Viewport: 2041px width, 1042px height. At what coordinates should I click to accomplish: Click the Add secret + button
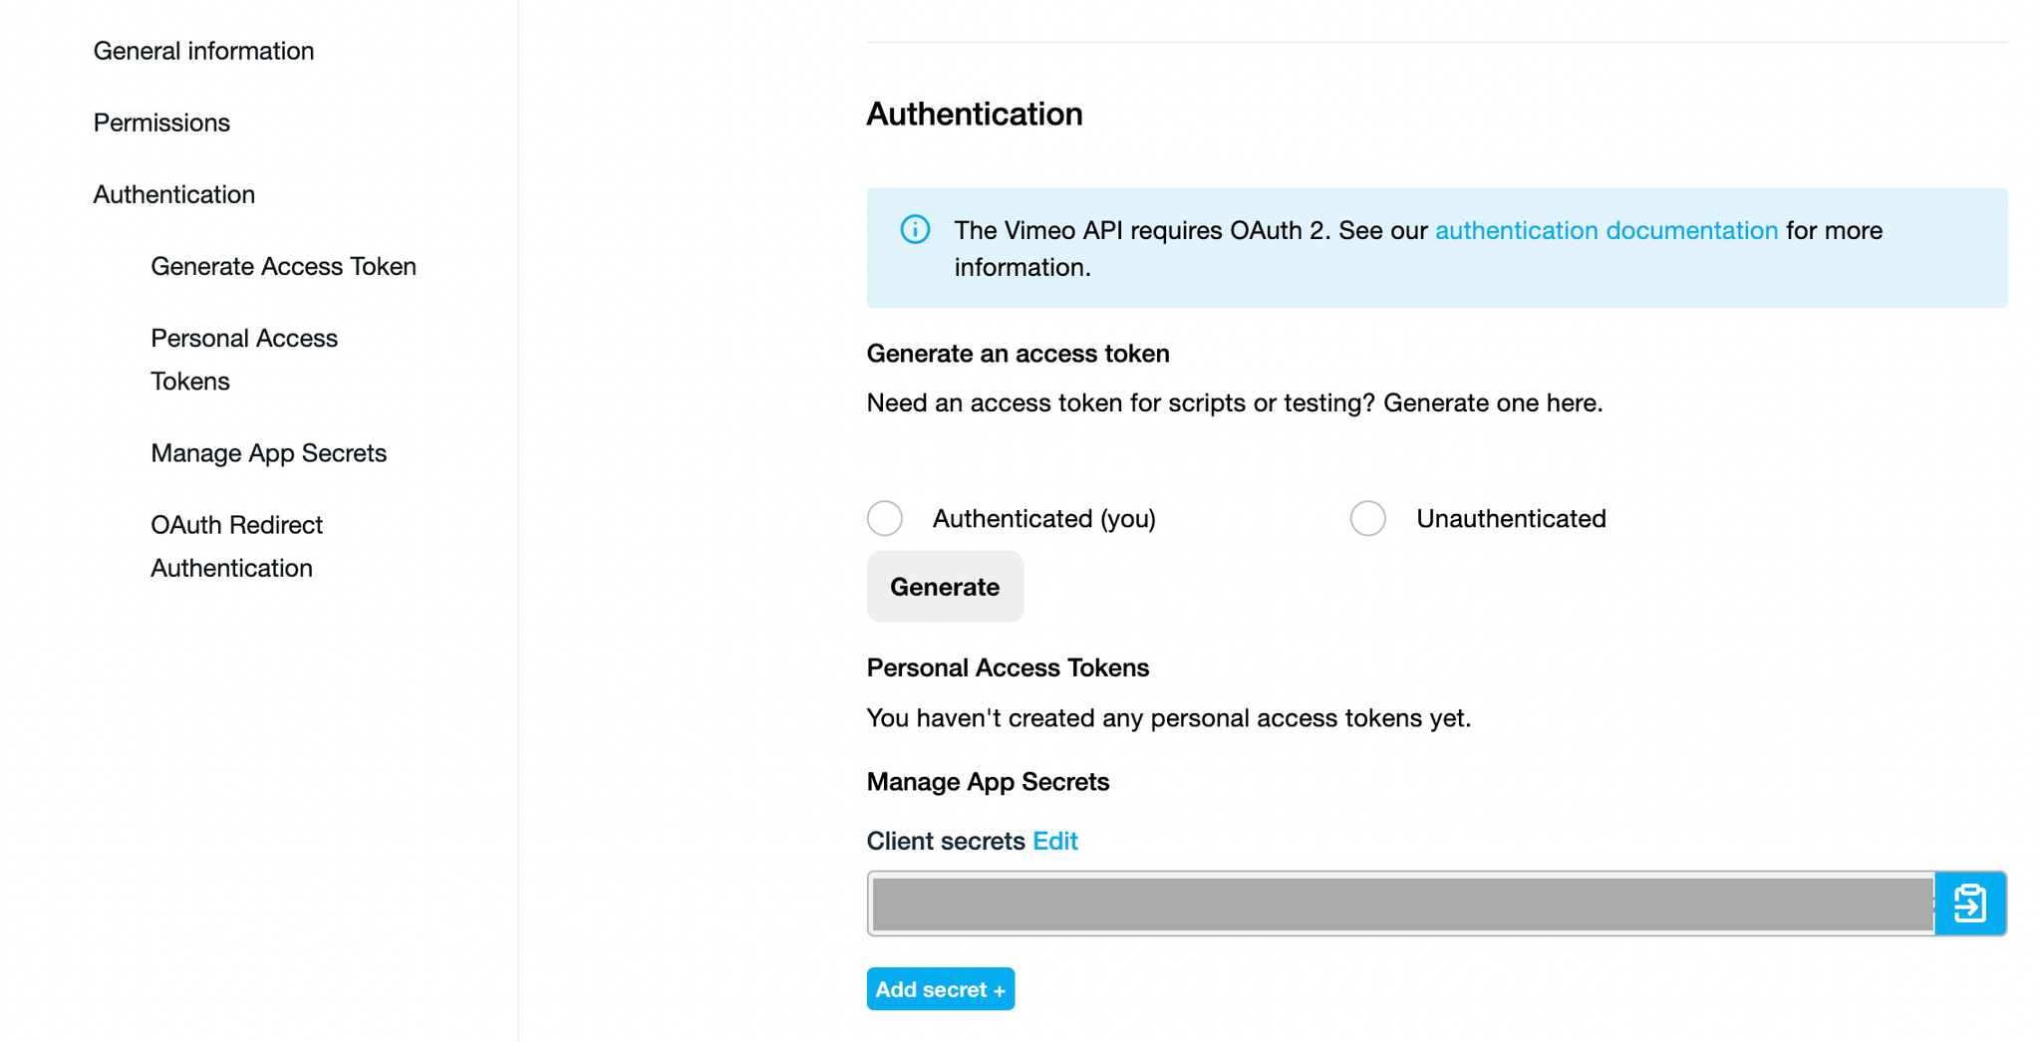[x=941, y=989]
